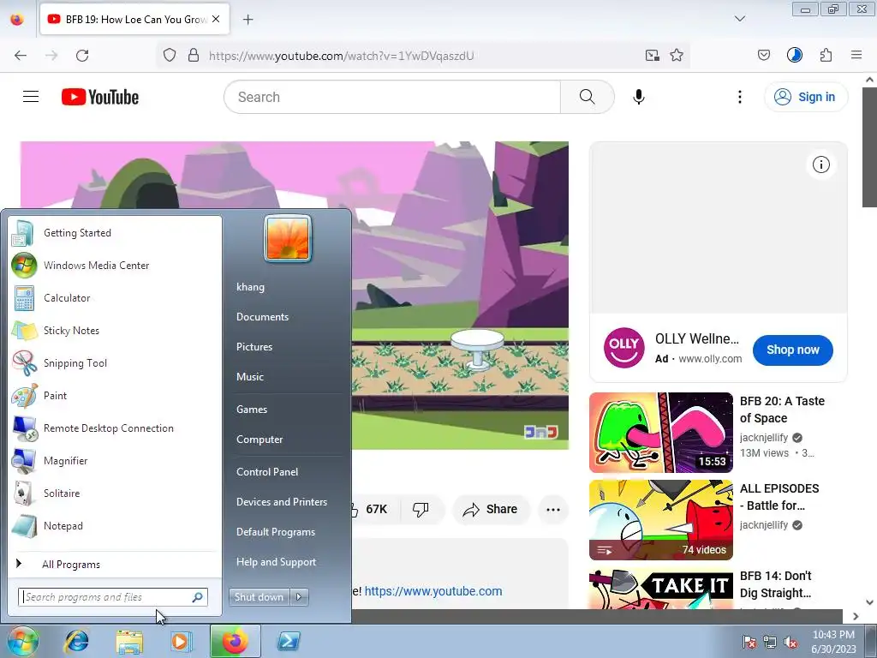
Task: Go to the YouTube home logo
Action: coord(100,97)
